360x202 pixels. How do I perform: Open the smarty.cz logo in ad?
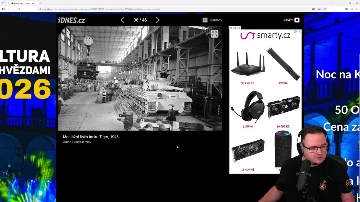[265, 36]
